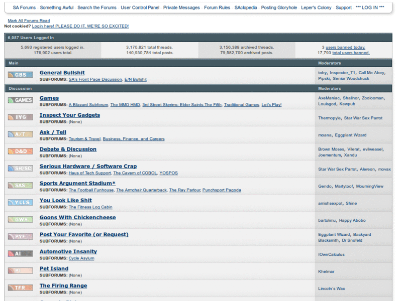Click the D&D forum badge icon

tap(20, 152)
